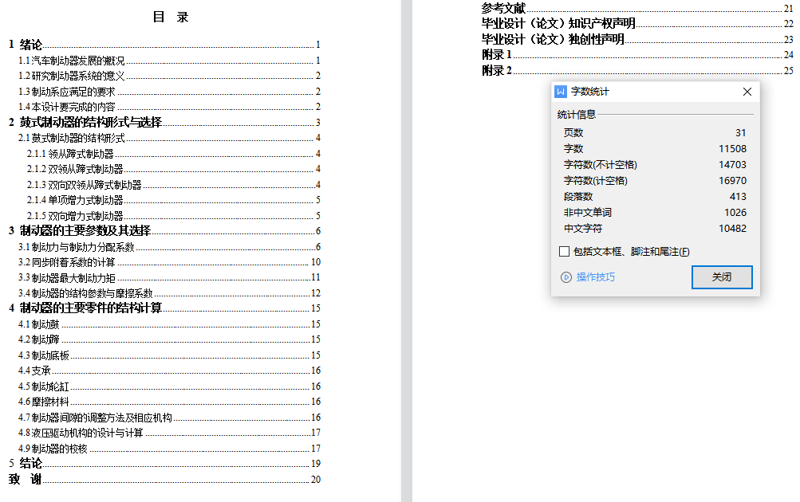
Task: Select the 页数 value 31
Action: (x=741, y=133)
